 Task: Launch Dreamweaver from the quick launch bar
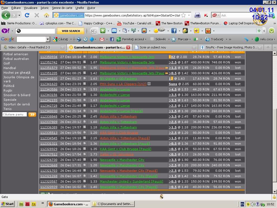tap(21, 204)
